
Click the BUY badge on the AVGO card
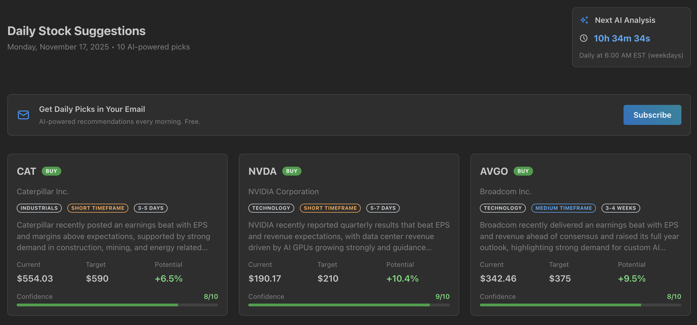tap(523, 171)
